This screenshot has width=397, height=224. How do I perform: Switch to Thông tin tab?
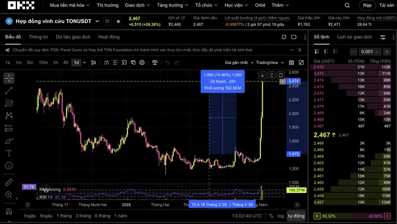38,37
